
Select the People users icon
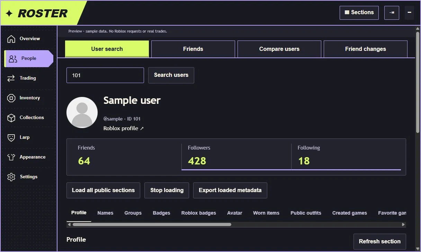coord(13,59)
